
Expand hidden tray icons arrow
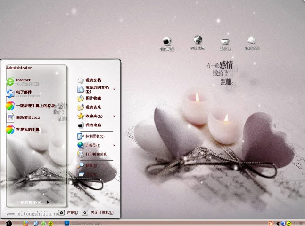coord(278,224)
